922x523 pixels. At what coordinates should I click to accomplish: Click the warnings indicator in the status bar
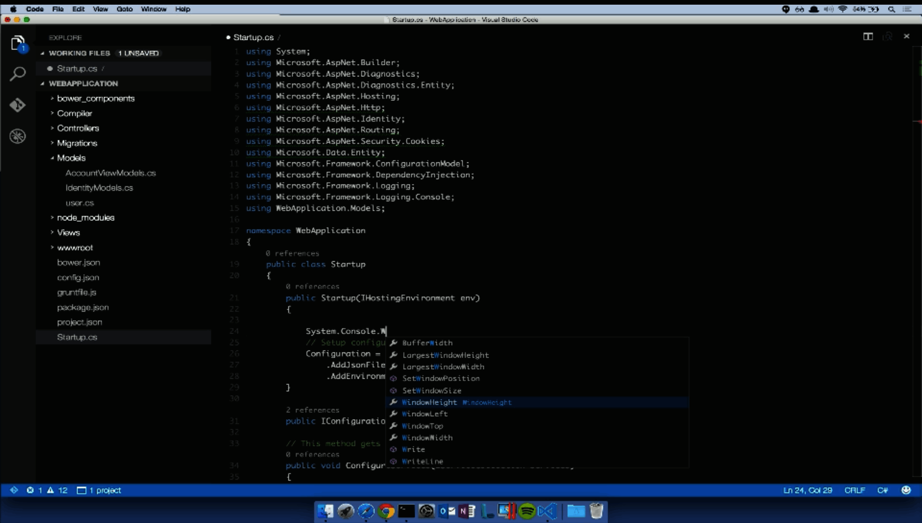click(x=58, y=490)
